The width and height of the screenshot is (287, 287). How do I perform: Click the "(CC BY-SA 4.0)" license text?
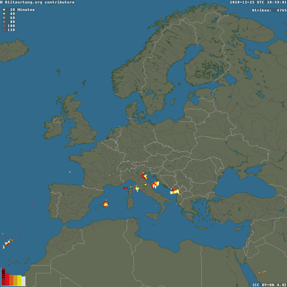tap(269, 285)
